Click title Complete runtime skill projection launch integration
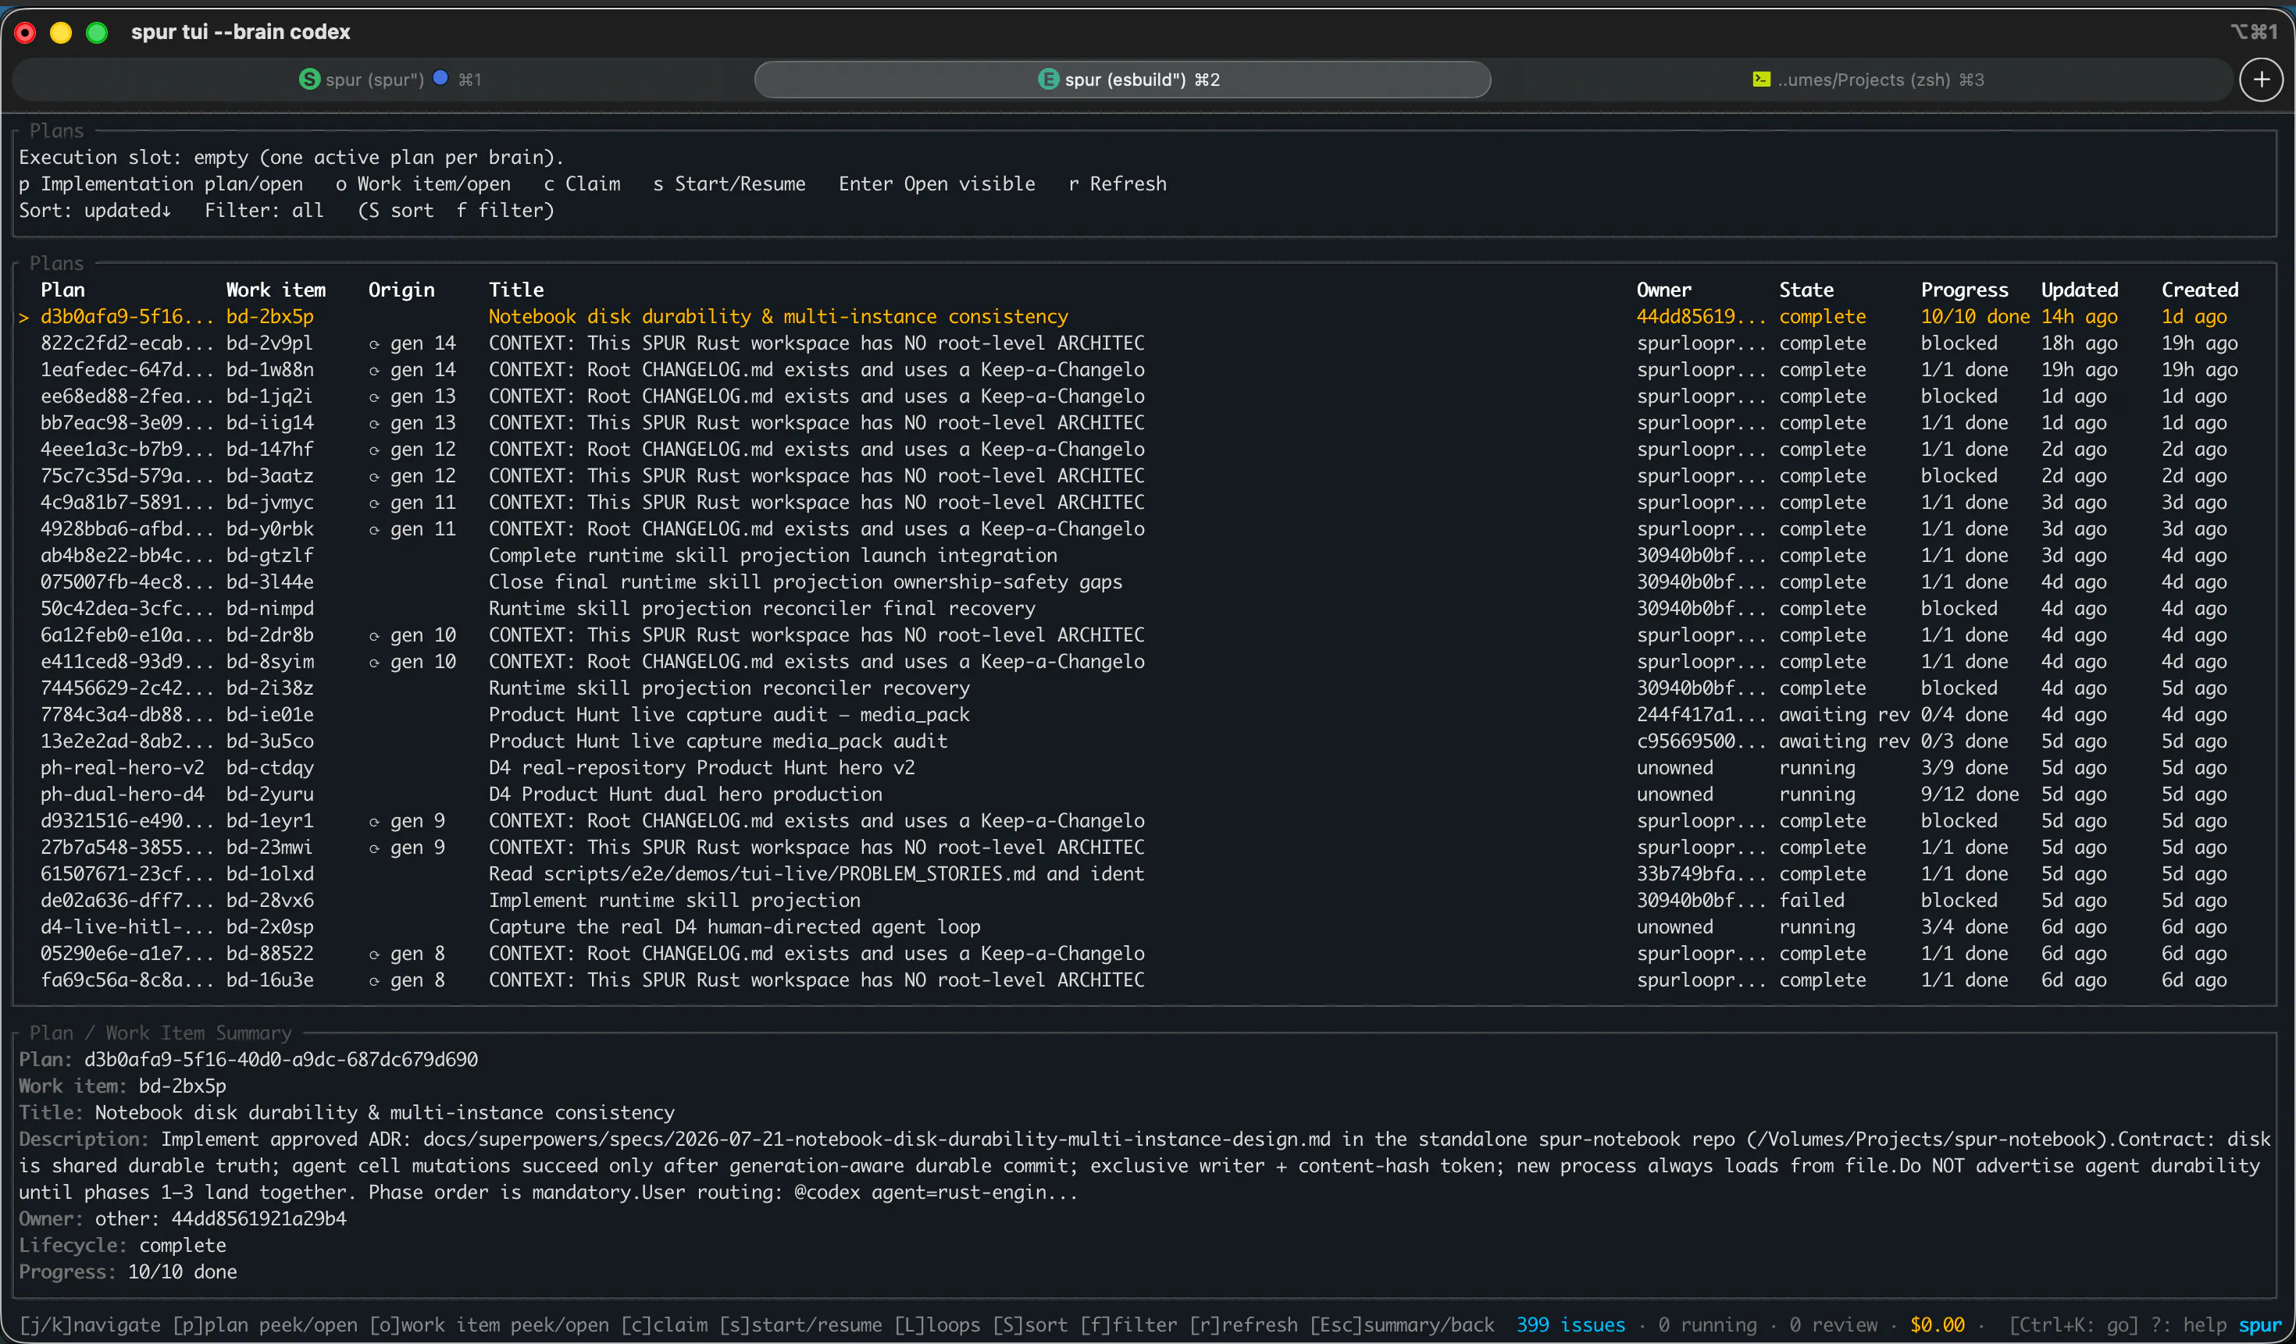This screenshot has height=1344, width=2296. [772, 556]
